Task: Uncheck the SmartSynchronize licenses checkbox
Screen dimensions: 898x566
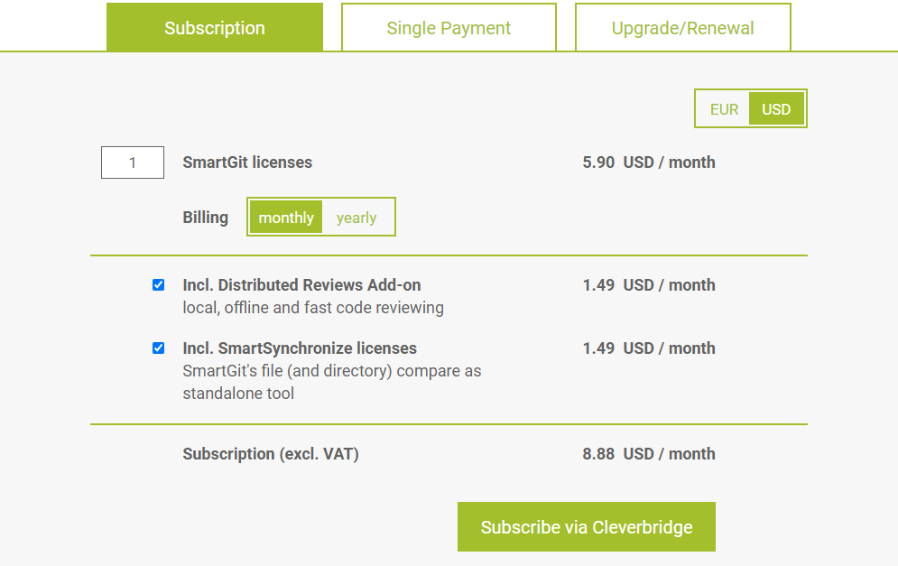Action: (159, 348)
